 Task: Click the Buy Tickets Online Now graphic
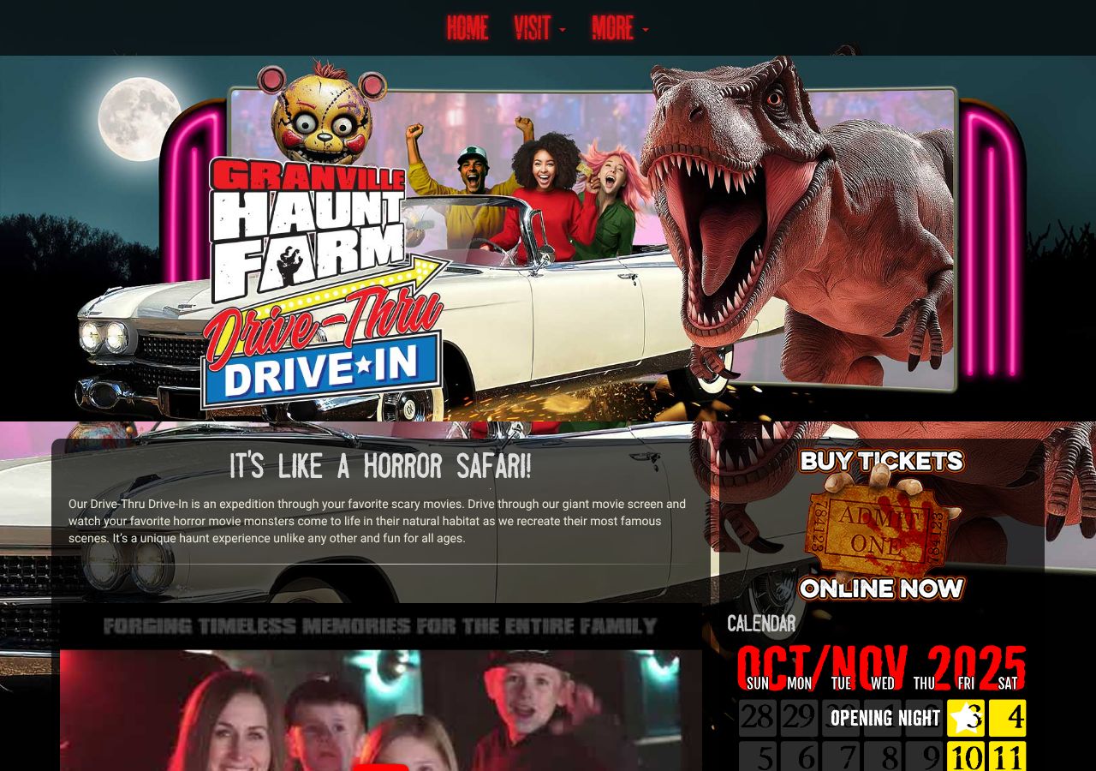[x=882, y=524]
